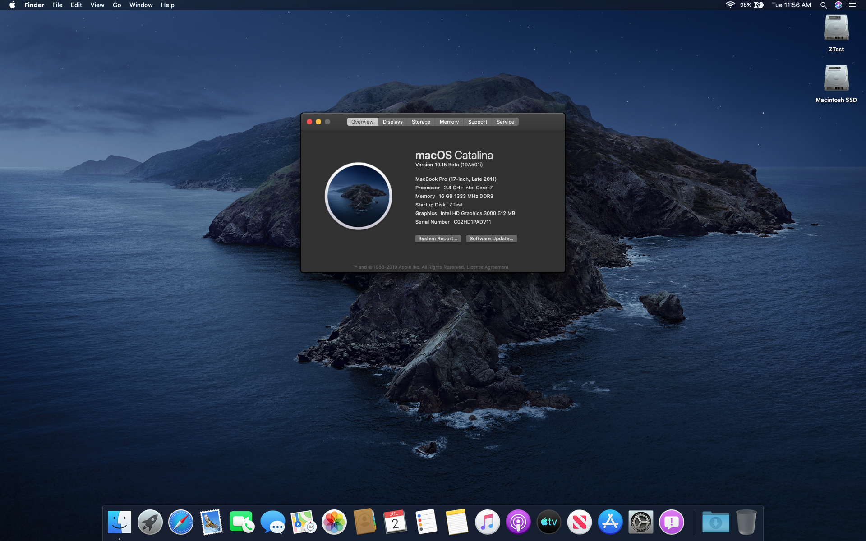Select the Memory tab

[x=449, y=122]
